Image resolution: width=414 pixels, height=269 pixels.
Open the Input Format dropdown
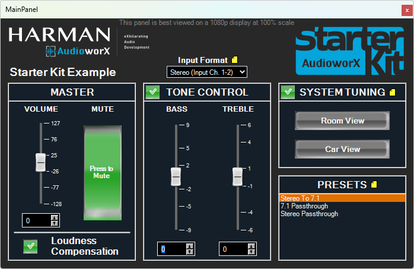tap(207, 72)
